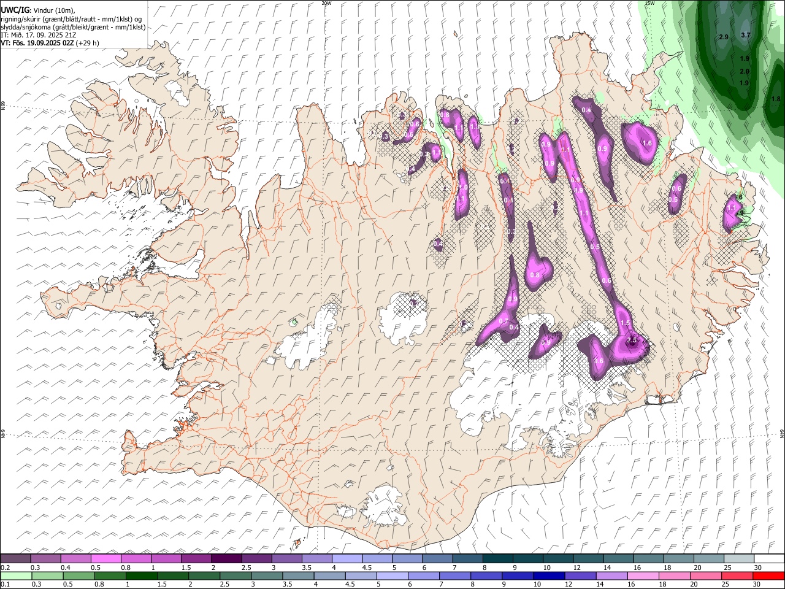785x589 pixels.
Task: Pick the top legend swatch labeled 14
Action: pyautogui.click(x=618, y=558)
